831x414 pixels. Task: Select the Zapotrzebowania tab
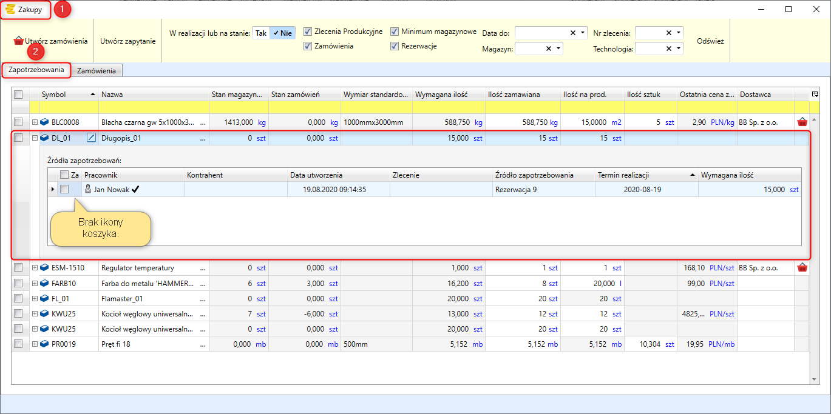(36, 70)
